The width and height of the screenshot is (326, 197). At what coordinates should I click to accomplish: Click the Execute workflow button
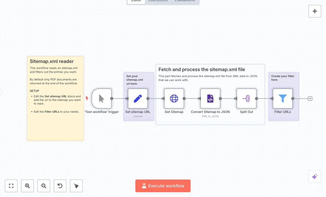pos(163,186)
